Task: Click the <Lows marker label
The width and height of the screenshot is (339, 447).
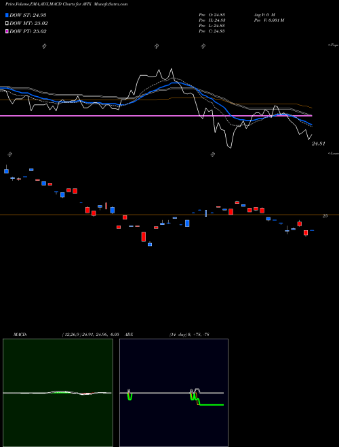Action: [334, 153]
